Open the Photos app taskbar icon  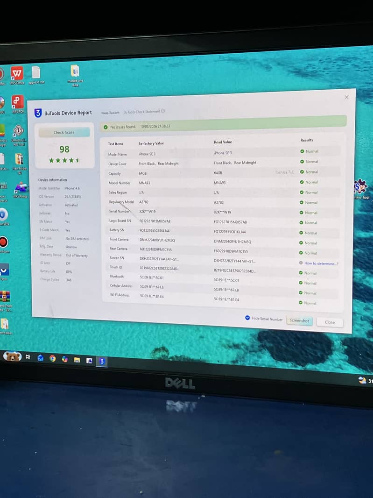point(89,361)
